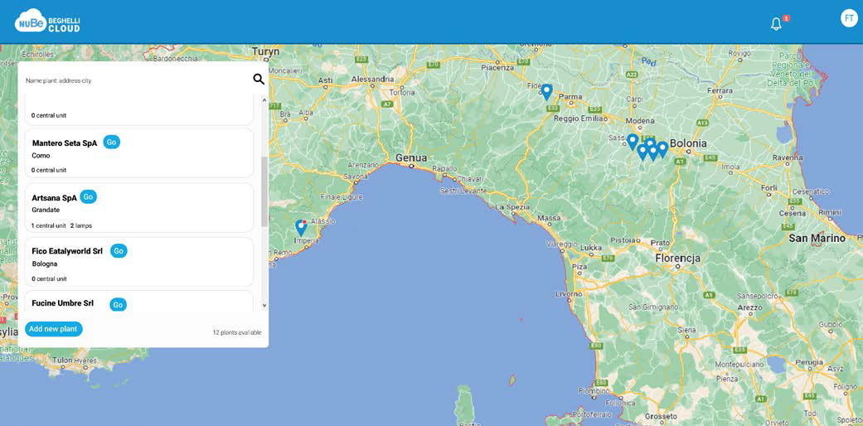Click the plant list scrollbar thumb
This screenshot has width=863, height=426.
(x=264, y=191)
